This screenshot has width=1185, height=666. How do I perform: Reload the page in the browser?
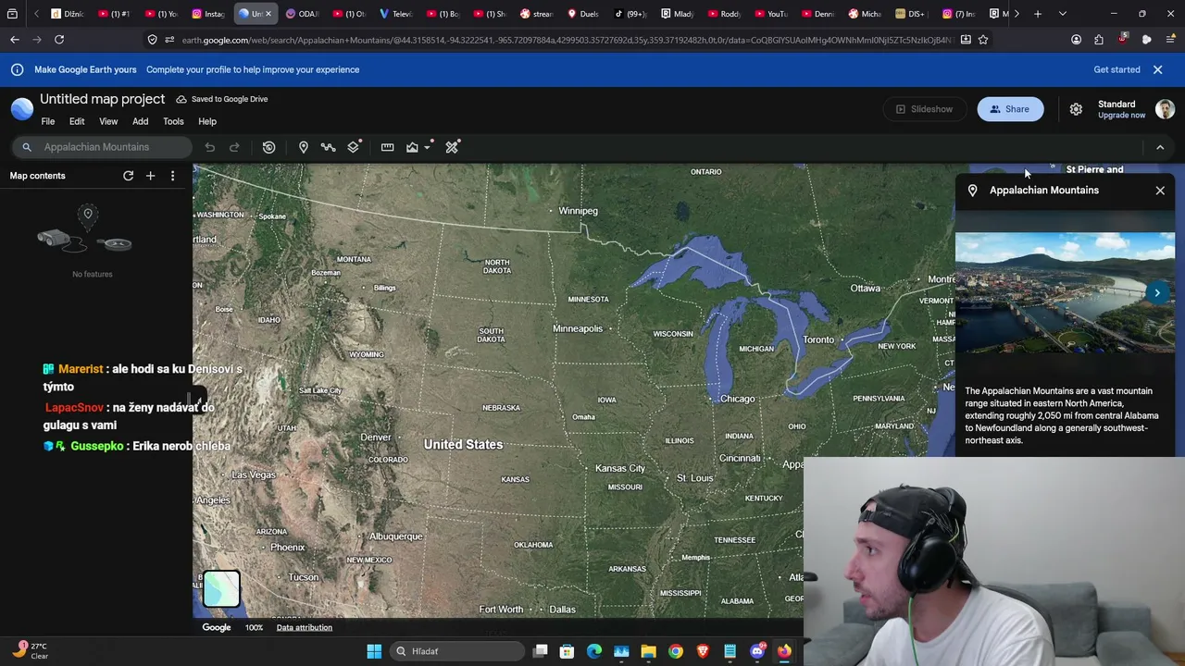(x=59, y=40)
